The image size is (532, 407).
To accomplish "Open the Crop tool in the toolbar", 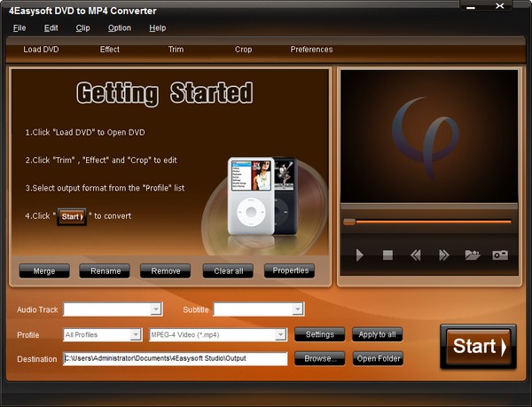I will click(x=243, y=50).
